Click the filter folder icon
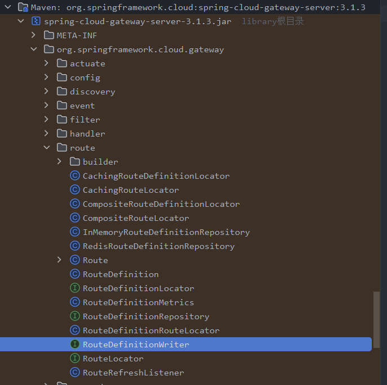This screenshot has width=387, height=385. tap(62, 120)
